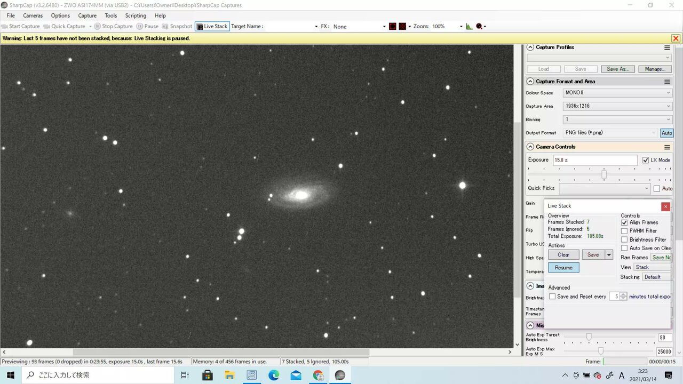Collapse the Capture Profiles section
The width and height of the screenshot is (683, 384).
pos(530,47)
